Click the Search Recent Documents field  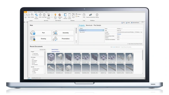tap(132, 47)
